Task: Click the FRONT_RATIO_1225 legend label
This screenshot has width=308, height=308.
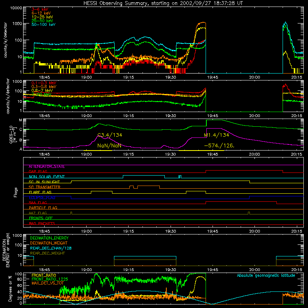Action: 50,279
